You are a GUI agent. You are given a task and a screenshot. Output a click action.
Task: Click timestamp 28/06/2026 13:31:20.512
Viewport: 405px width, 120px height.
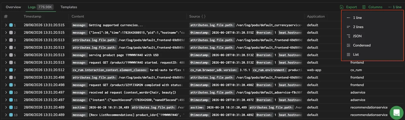(44, 70)
